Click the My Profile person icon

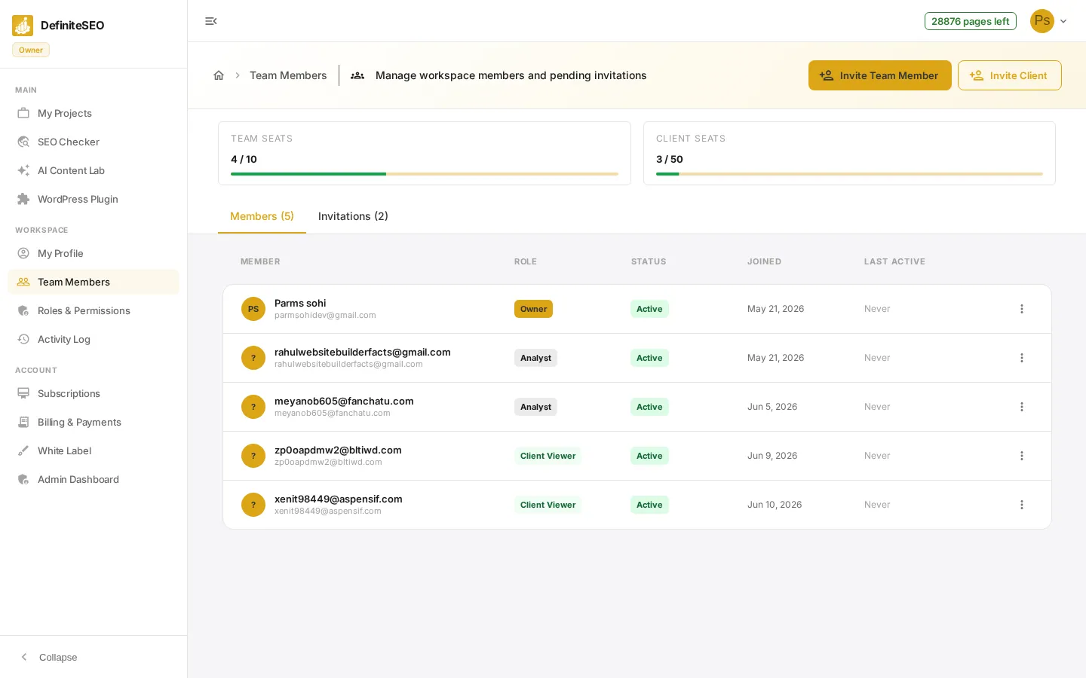point(23,253)
